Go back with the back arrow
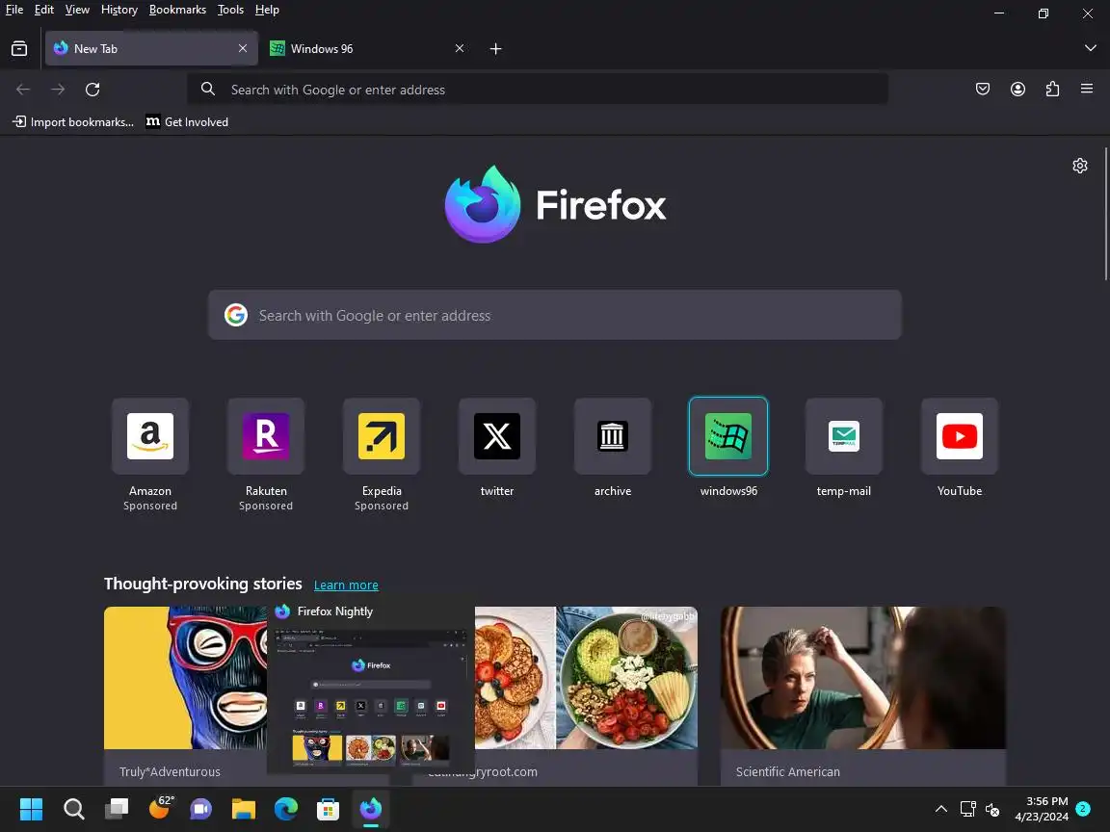Image resolution: width=1110 pixels, height=832 pixels. coord(23,90)
